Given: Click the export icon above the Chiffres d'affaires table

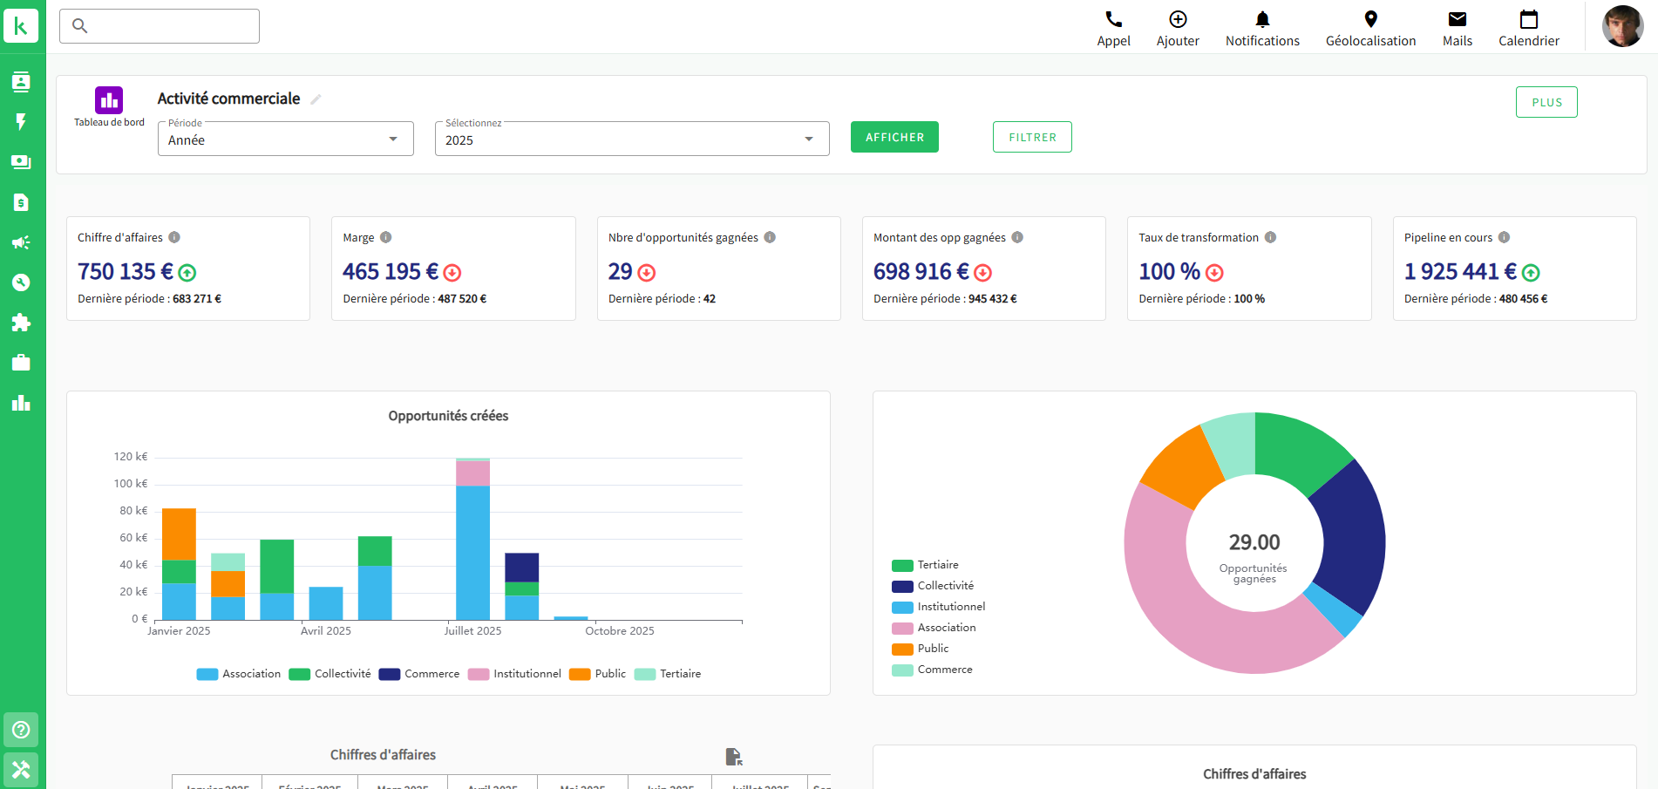Looking at the screenshot, I should (732, 755).
